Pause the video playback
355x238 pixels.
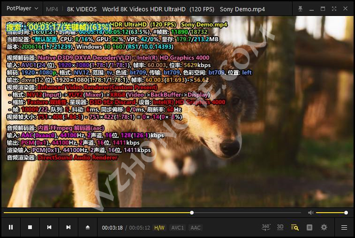tap(11, 227)
